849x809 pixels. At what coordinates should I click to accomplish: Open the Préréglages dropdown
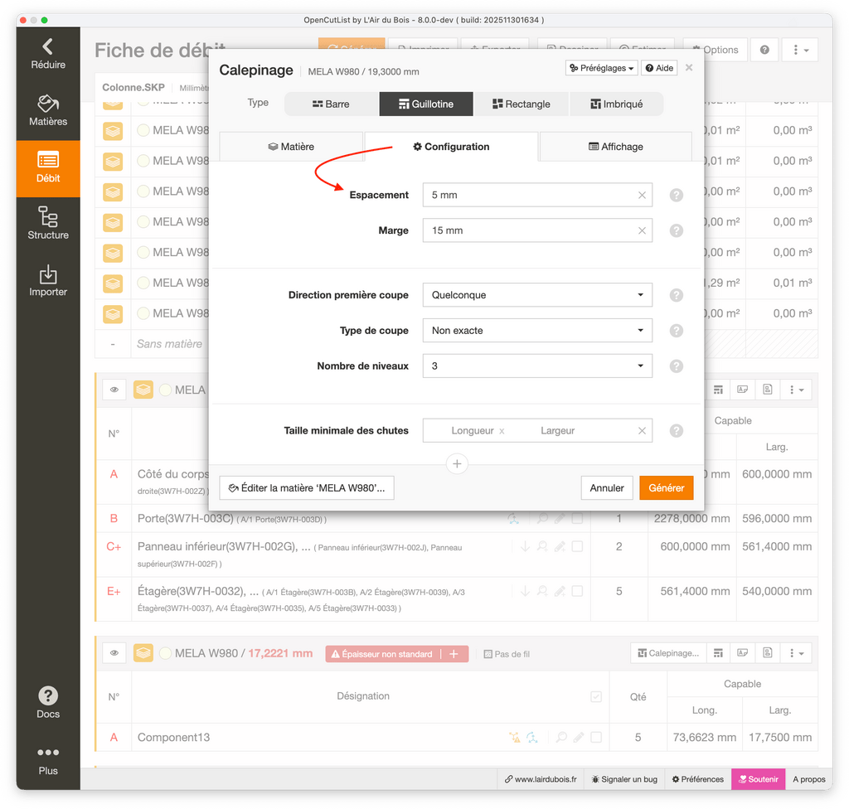[602, 68]
